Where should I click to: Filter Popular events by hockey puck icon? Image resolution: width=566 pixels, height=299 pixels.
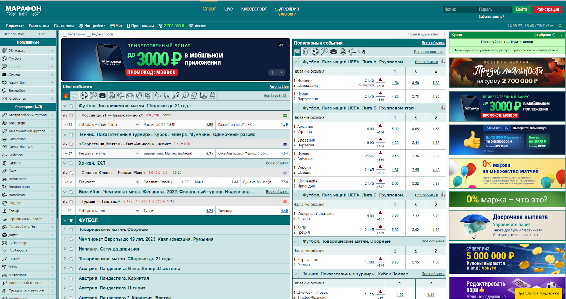[x=334, y=52]
